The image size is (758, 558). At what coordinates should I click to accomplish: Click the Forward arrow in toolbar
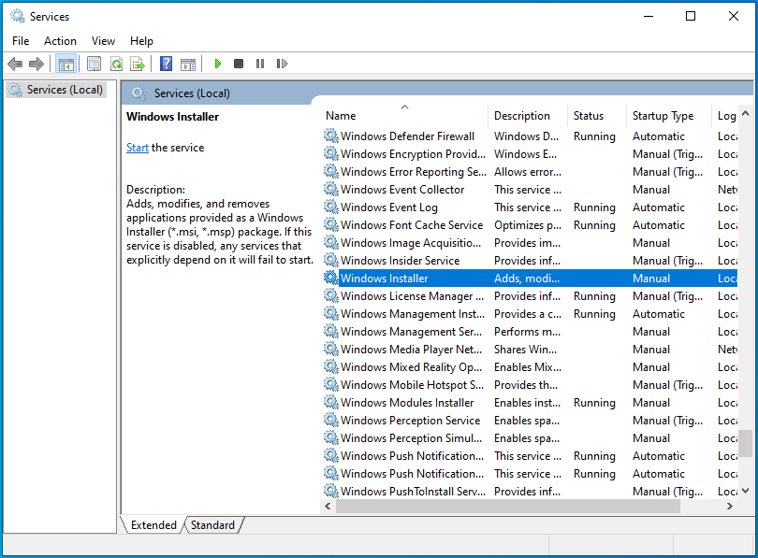click(36, 64)
